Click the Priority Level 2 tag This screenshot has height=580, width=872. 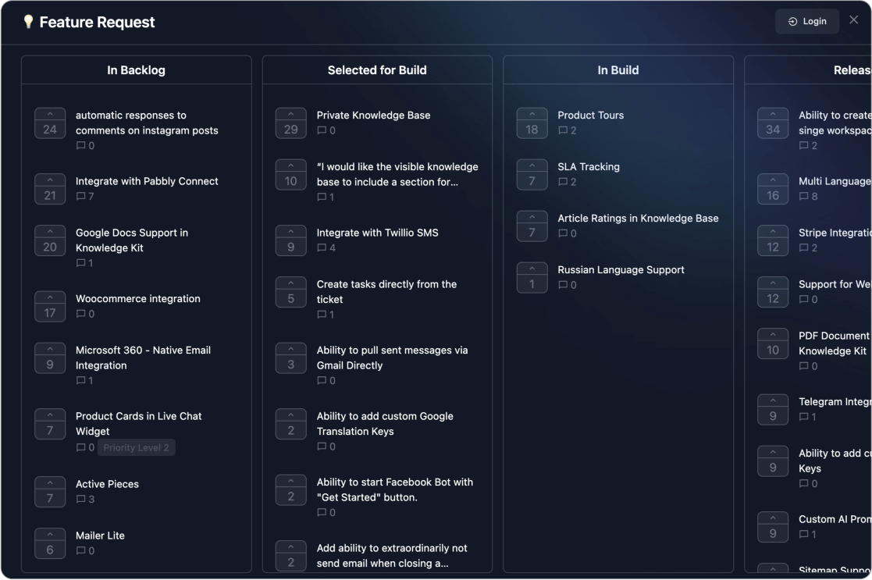point(137,448)
